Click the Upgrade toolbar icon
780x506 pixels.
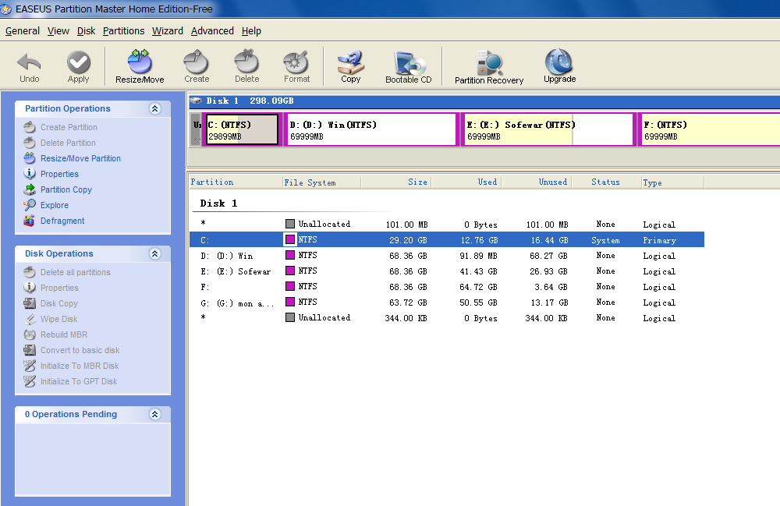tap(559, 62)
